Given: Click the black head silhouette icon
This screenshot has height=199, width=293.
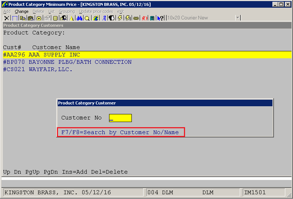Looking at the screenshot, I should click(x=112, y=18).
